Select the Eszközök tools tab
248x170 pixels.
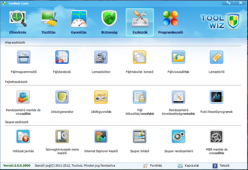click(140, 22)
